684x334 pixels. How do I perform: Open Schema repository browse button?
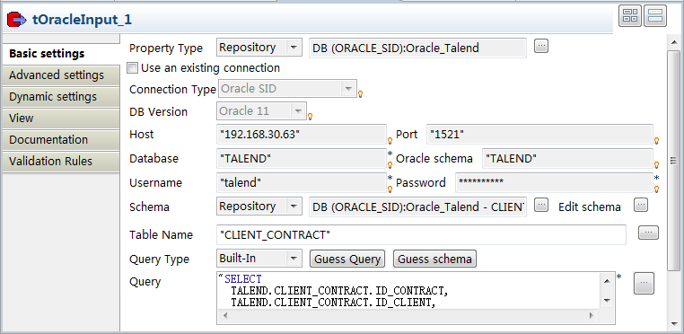point(541,205)
